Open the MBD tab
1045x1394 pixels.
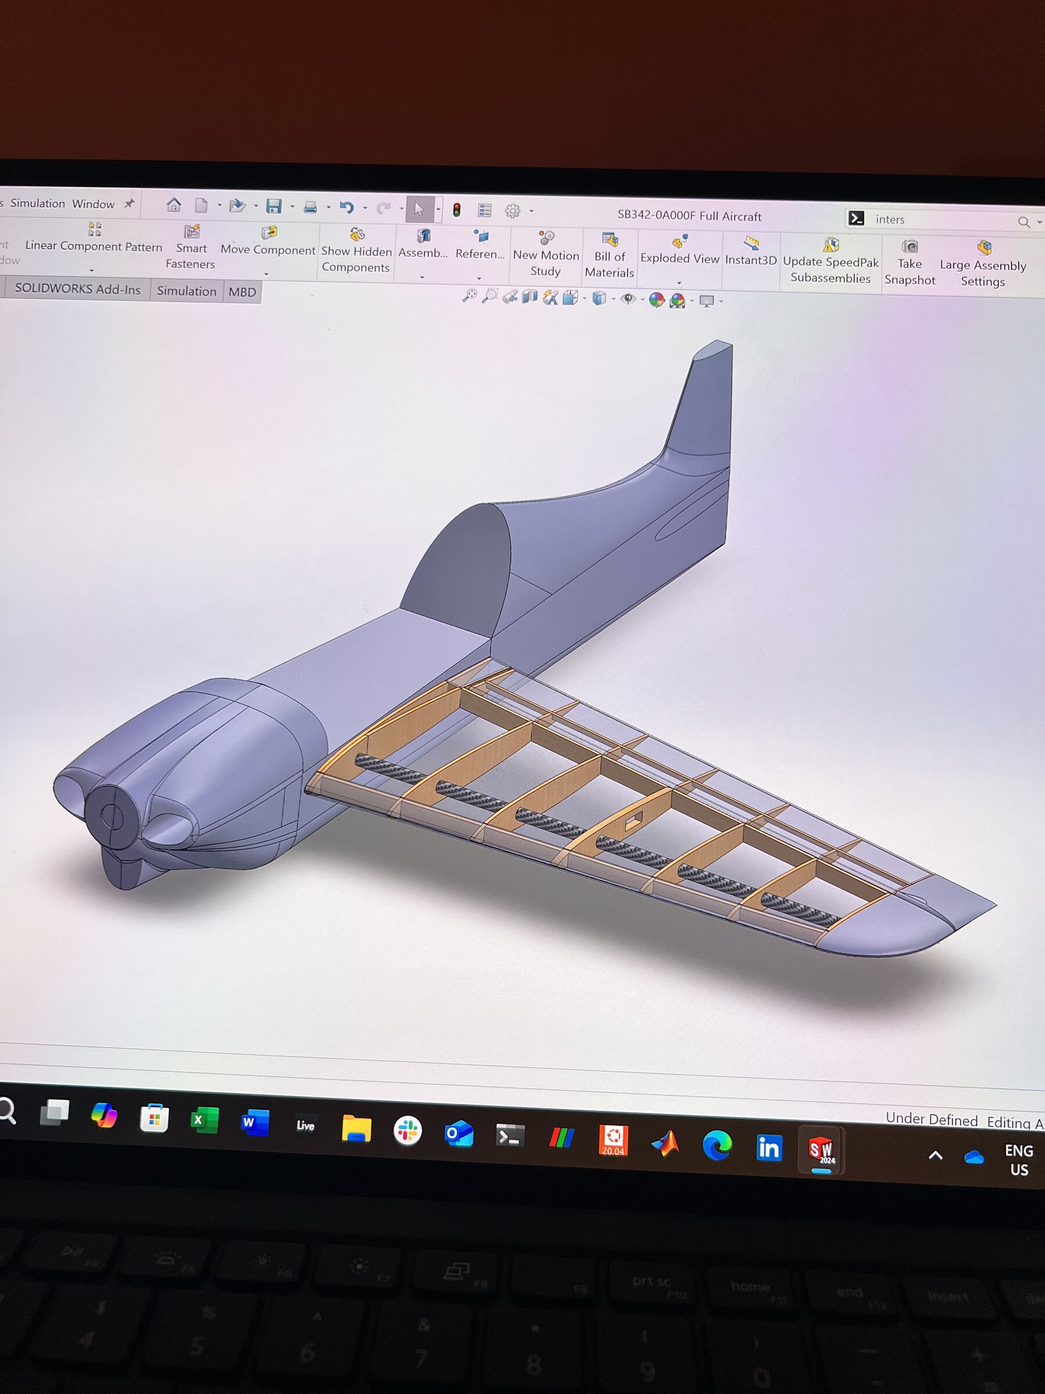(x=242, y=292)
